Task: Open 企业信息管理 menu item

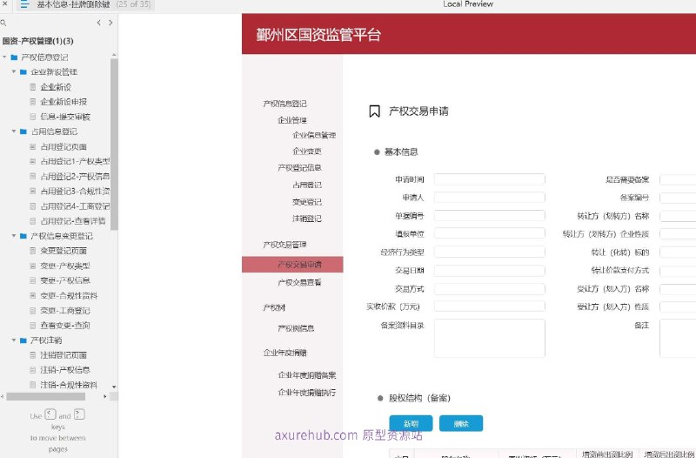Action: [x=314, y=135]
